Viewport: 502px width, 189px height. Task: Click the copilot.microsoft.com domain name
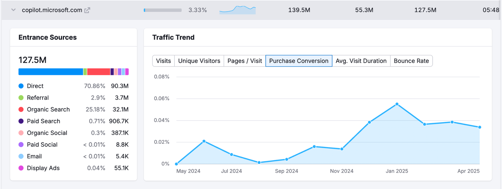coord(52,10)
